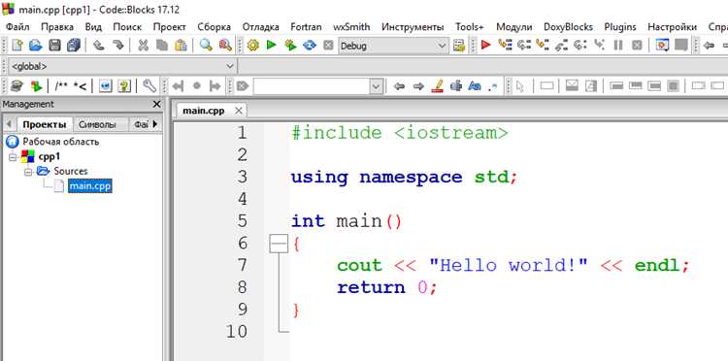Close the main.cpp editor tab
The image size is (728, 361).
click(x=238, y=111)
